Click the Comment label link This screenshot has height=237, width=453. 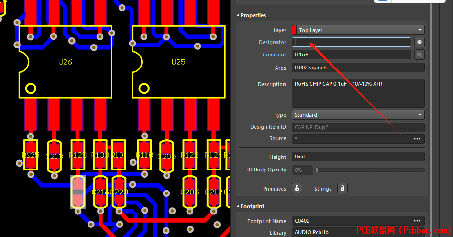pyautogui.click(x=274, y=55)
